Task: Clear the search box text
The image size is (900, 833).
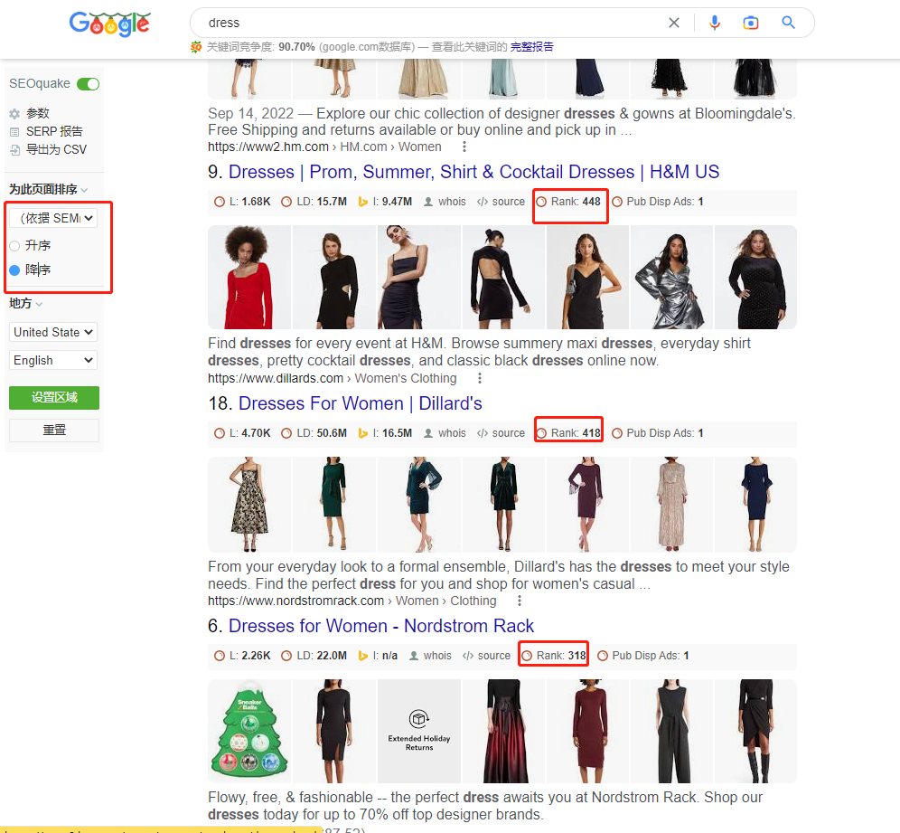Action: [x=674, y=23]
